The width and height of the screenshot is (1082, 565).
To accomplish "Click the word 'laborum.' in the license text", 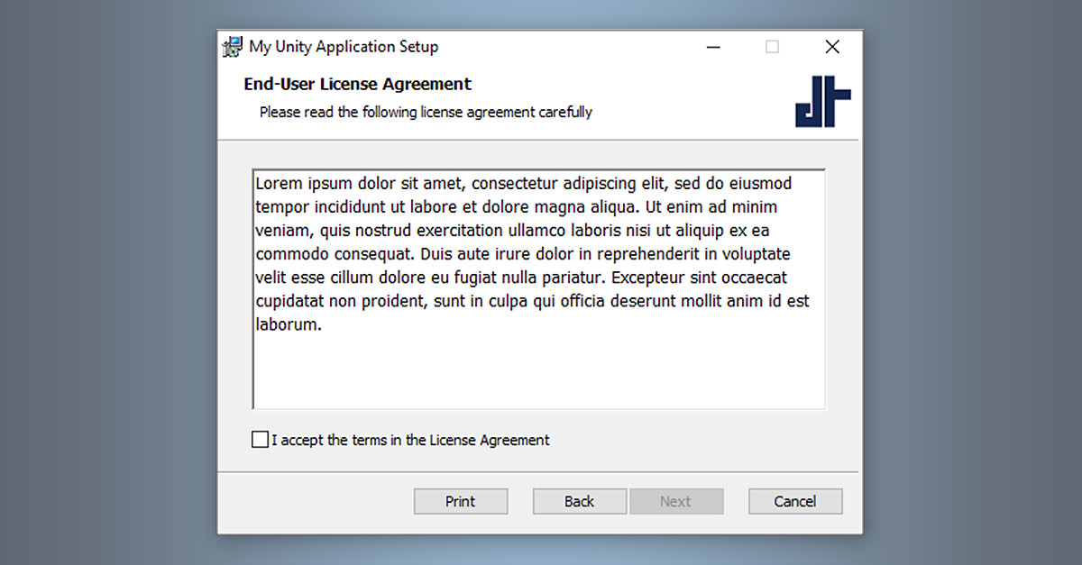I will pos(289,324).
